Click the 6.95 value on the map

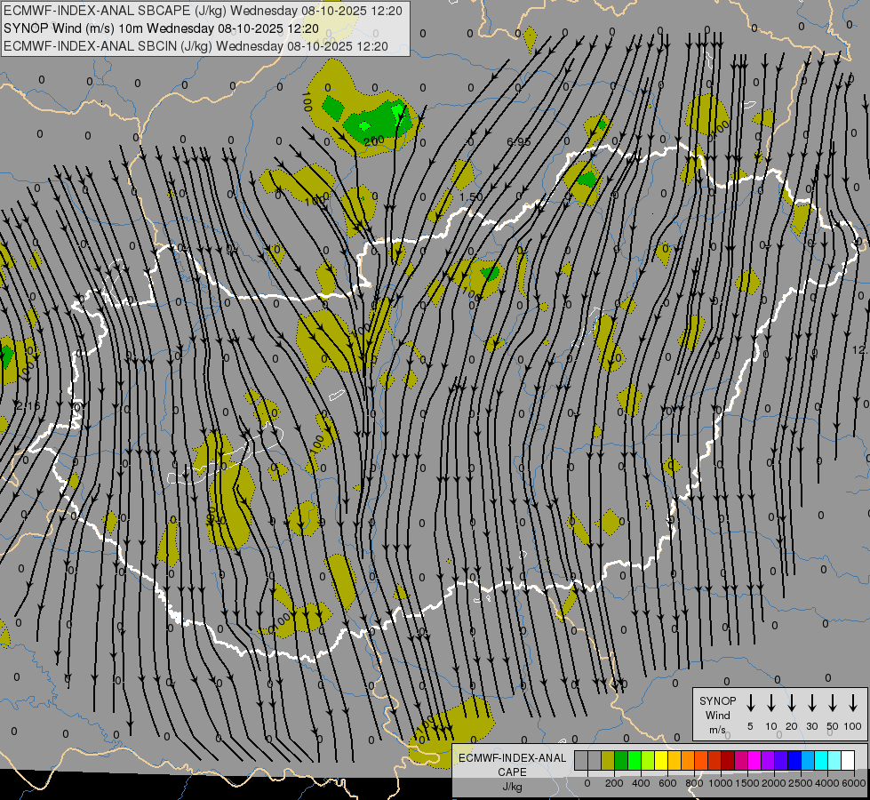tap(518, 142)
